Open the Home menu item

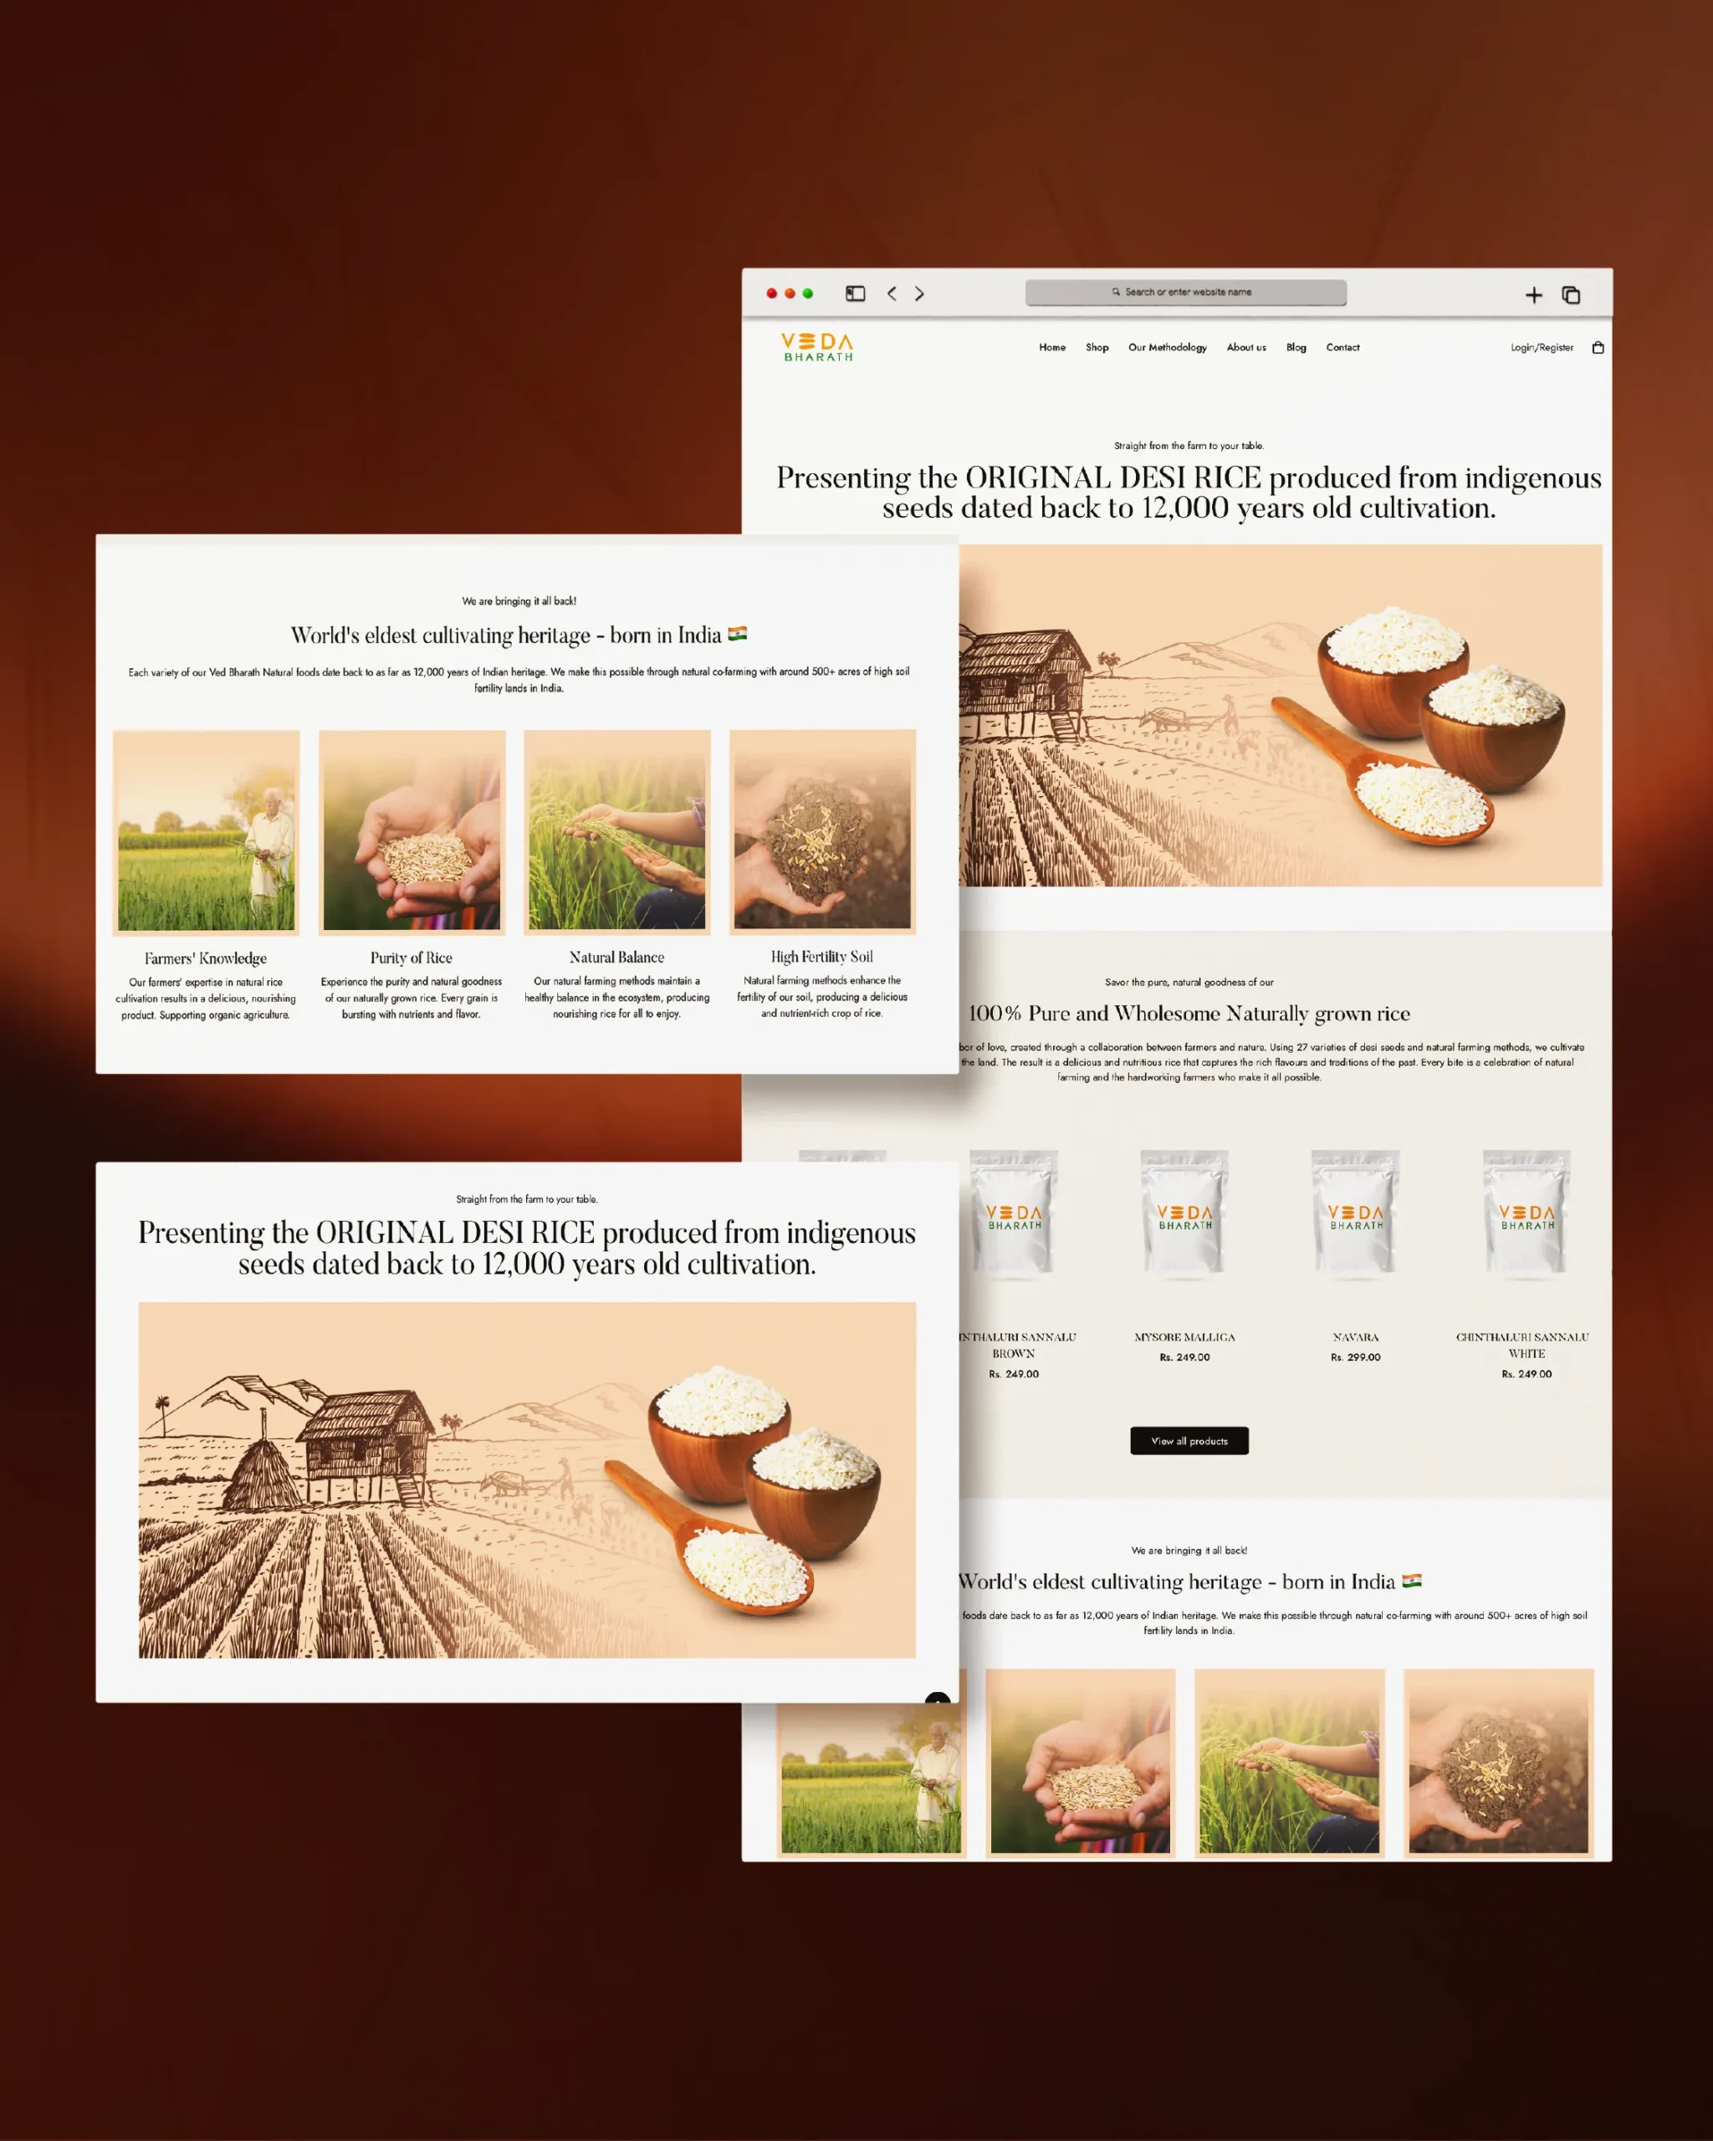tap(1052, 348)
